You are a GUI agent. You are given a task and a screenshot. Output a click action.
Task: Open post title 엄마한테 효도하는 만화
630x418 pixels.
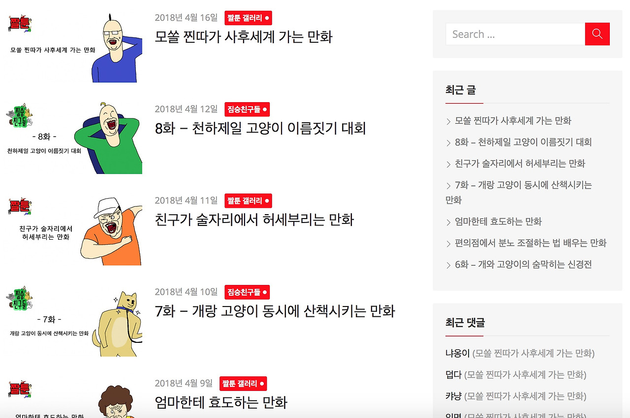(x=221, y=402)
